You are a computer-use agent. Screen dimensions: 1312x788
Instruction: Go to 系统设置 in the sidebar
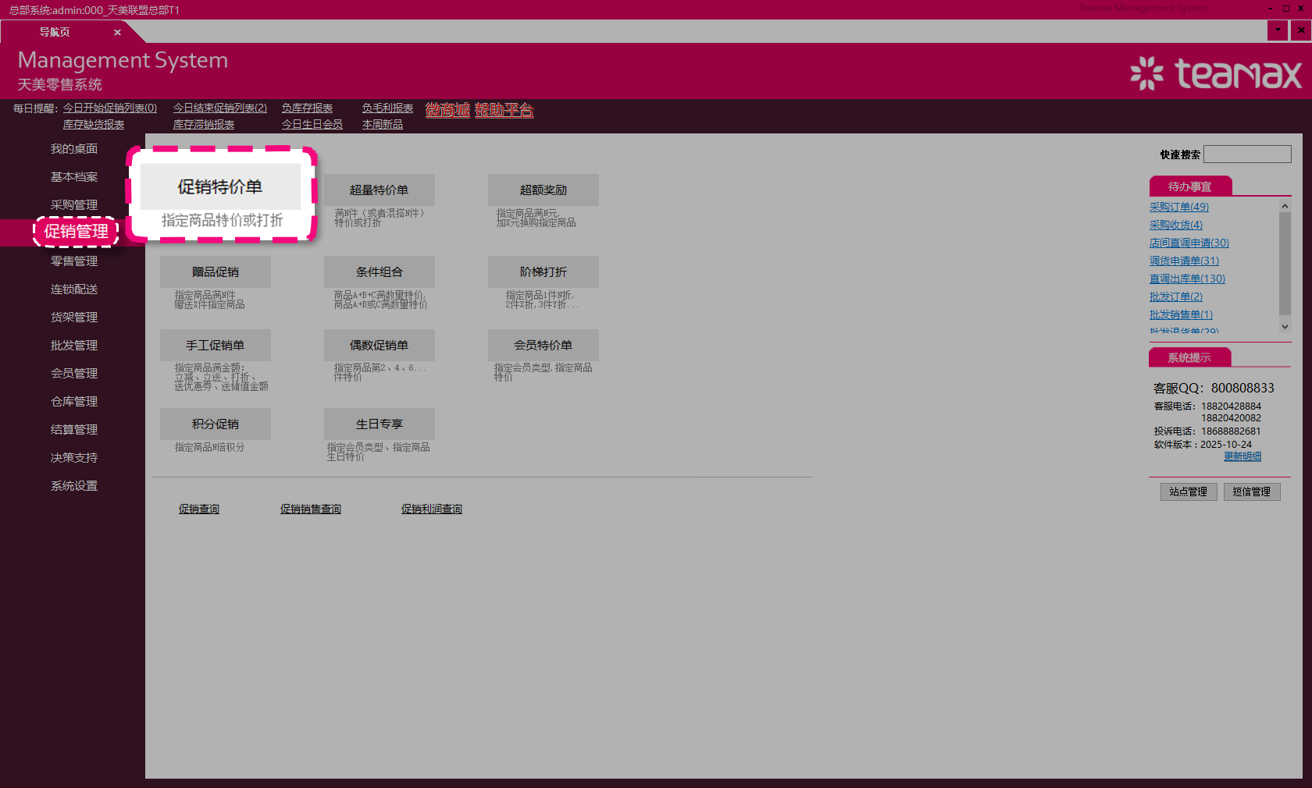point(74,486)
